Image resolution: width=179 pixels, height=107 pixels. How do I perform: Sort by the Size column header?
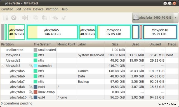pyautogui.click(x=115, y=44)
